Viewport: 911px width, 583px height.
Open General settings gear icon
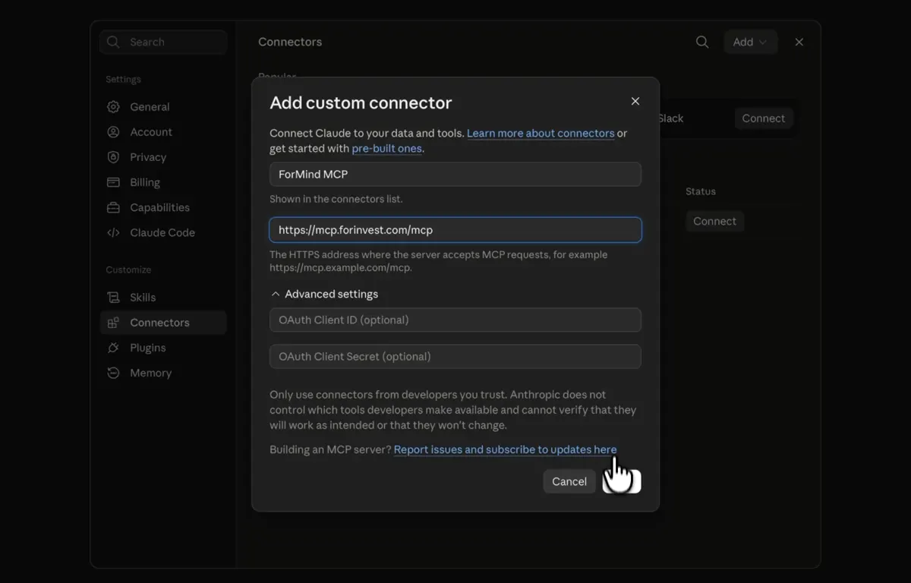(113, 107)
